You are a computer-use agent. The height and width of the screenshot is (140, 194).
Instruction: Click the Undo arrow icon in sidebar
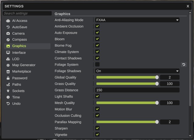8,104
